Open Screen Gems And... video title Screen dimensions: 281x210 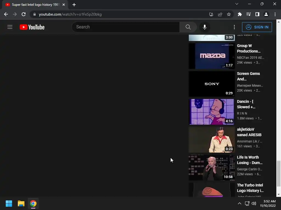(248, 76)
